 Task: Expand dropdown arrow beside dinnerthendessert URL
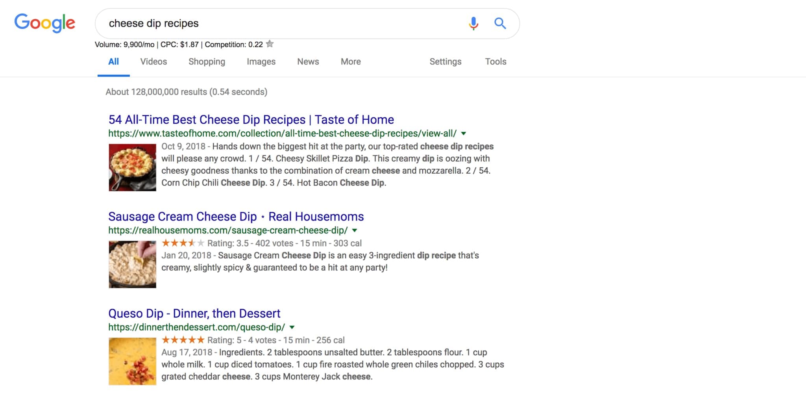292,327
